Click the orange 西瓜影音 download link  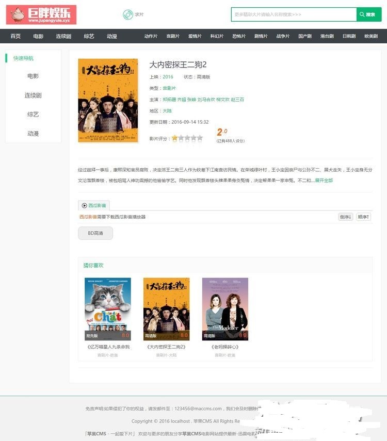click(88, 217)
